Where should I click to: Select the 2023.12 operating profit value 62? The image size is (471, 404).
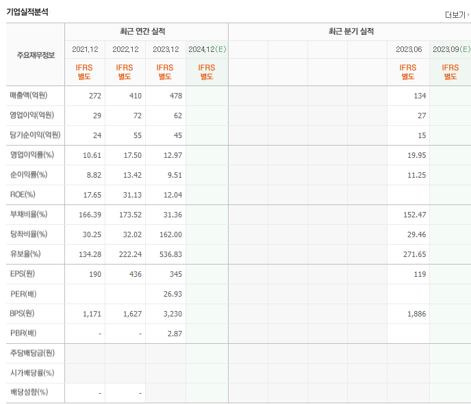coord(178,116)
